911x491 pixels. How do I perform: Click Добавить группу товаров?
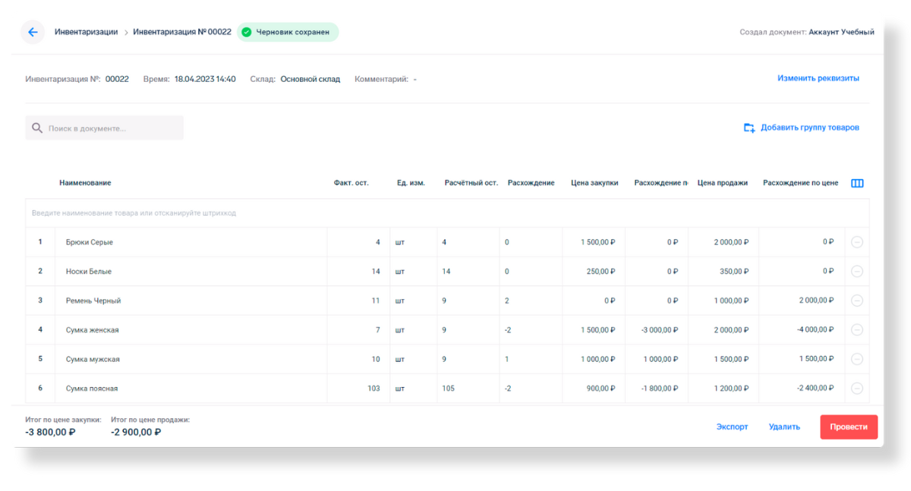(x=810, y=127)
